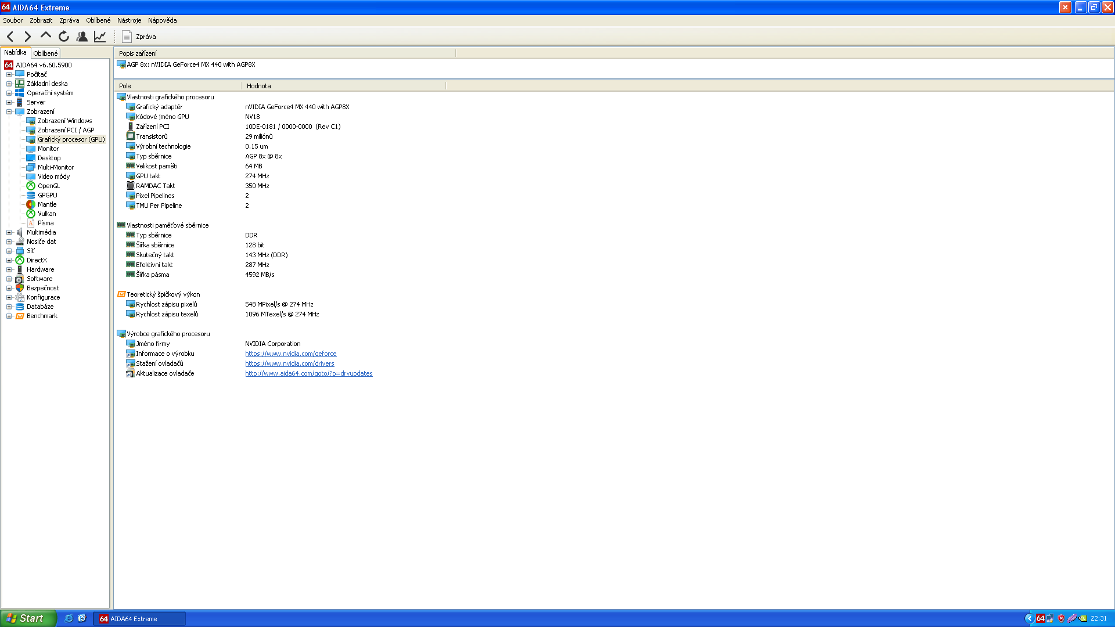The image size is (1115, 627).
Task: Open the nvidia.com/geforce link
Action: 290,354
